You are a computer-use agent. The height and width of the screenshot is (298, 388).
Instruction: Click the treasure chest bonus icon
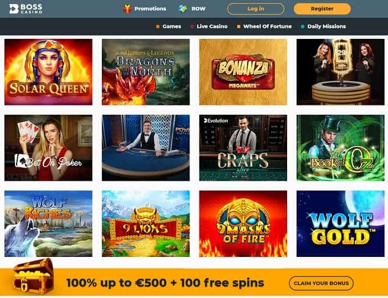point(33,276)
